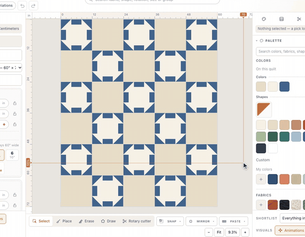Activate the Select tool

click(x=41, y=221)
